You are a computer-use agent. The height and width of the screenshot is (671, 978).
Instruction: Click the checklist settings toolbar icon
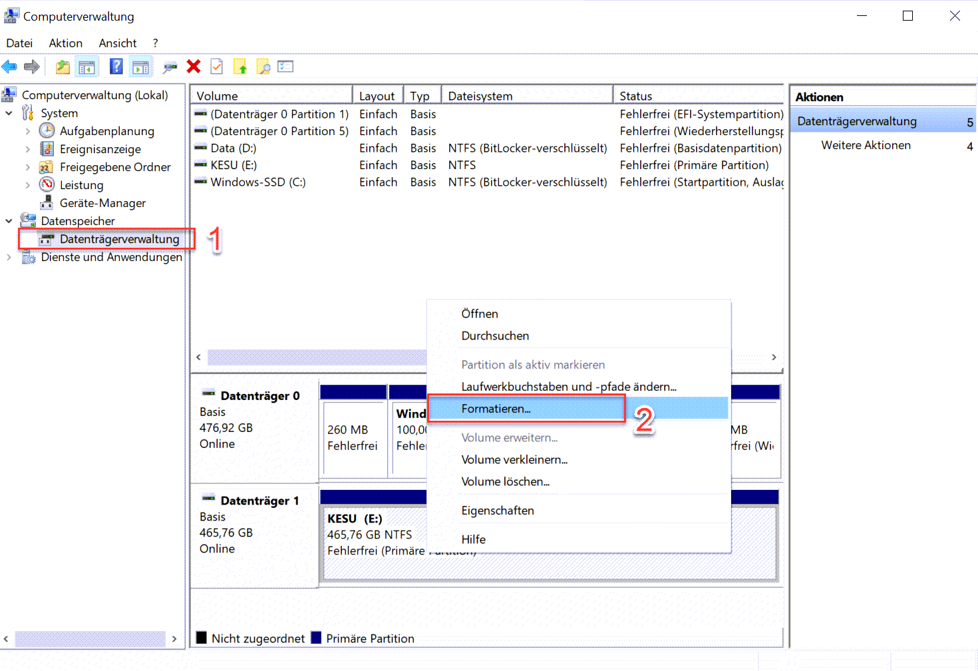point(285,67)
